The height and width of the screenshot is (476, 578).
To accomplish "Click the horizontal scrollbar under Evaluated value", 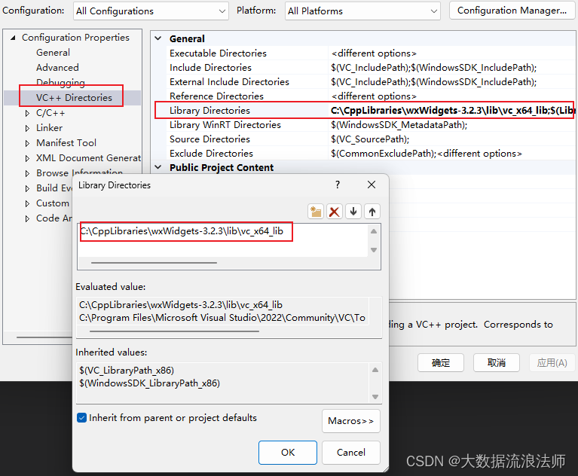I will (x=174, y=331).
